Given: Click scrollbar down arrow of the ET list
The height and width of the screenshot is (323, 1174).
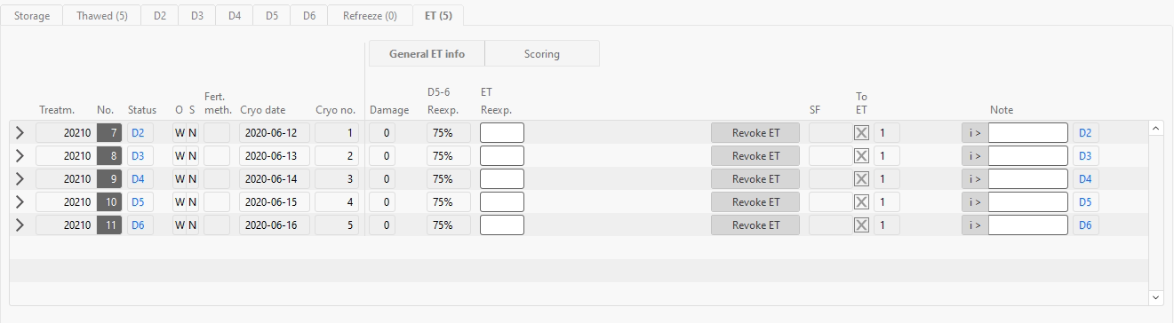Looking at the screenshot, I should coord(1156,296).
